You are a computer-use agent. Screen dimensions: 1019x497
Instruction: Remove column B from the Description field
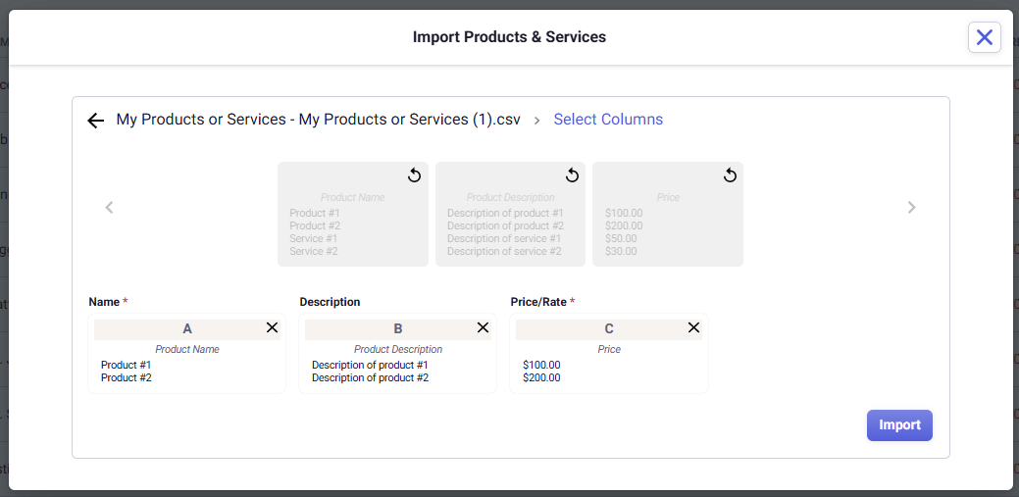click(x=483, y=327)
